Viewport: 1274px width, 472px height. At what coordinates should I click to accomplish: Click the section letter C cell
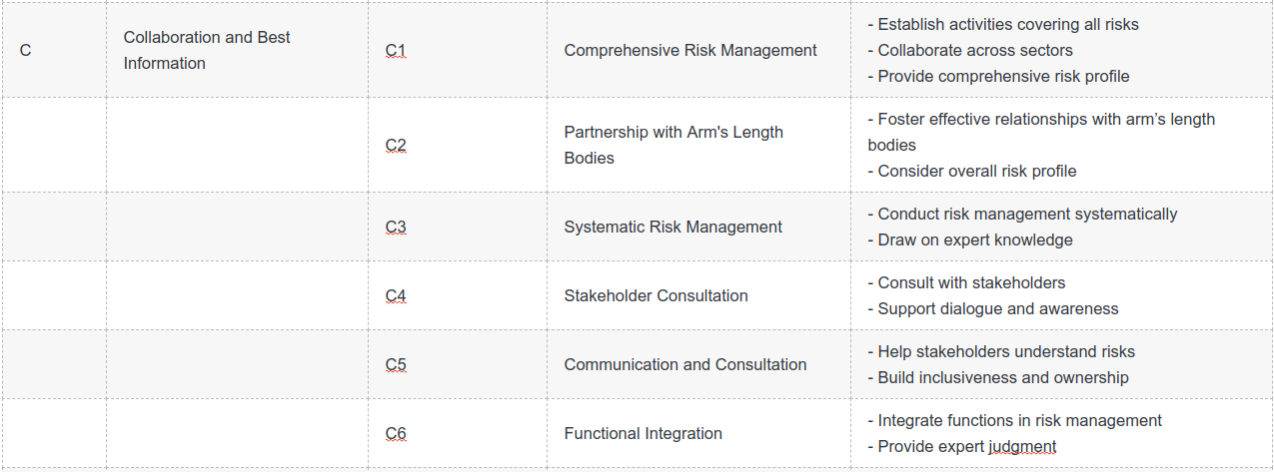click(55, 50)
